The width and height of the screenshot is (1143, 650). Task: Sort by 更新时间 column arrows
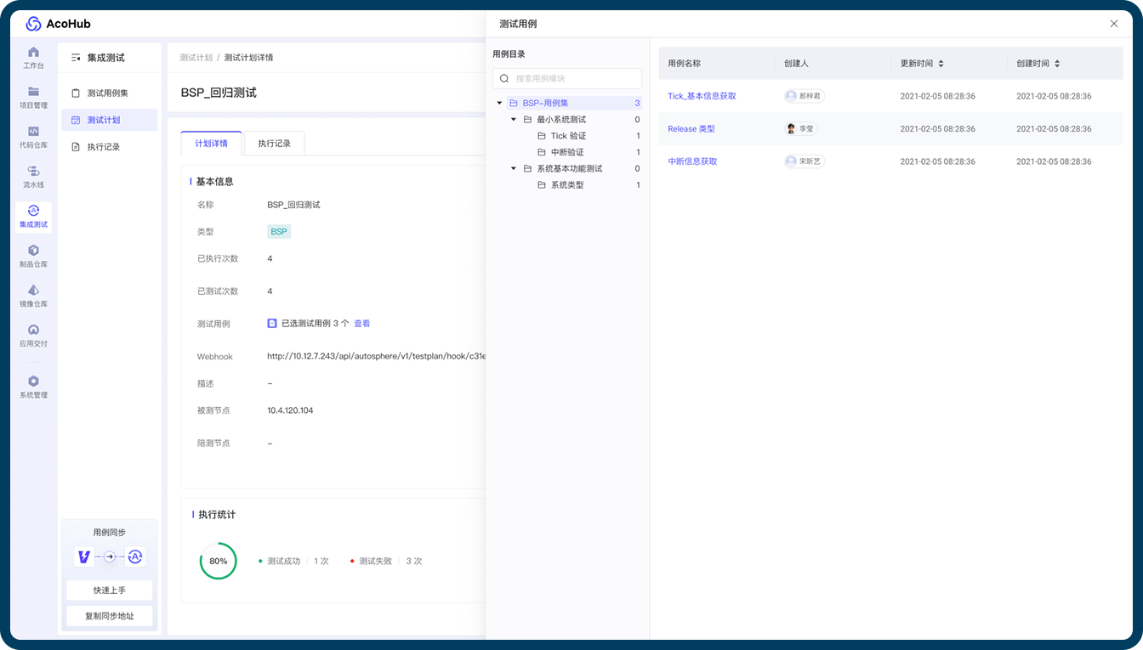point(941,64)
